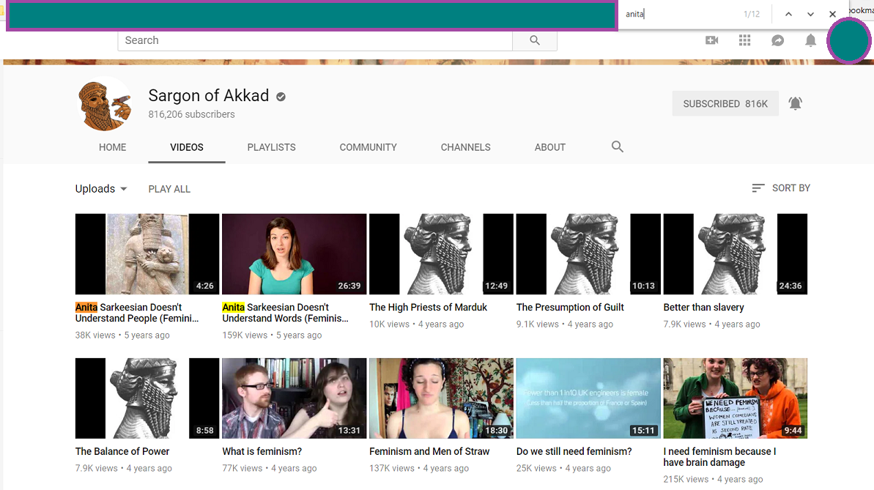Image resolution: width=874 pixels, height=490 pixels.
Task: Click the 816,206 subscribers text
Action: pos(192,114)
